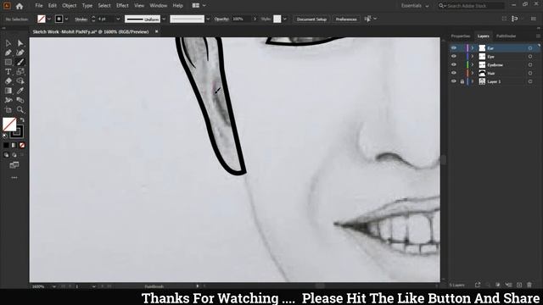
Task: Select the Pen tool
Action: tap(8, 53)
